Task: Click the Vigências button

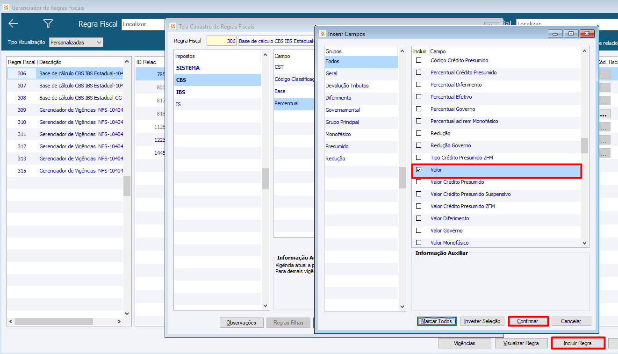Action: coord(465,343)
